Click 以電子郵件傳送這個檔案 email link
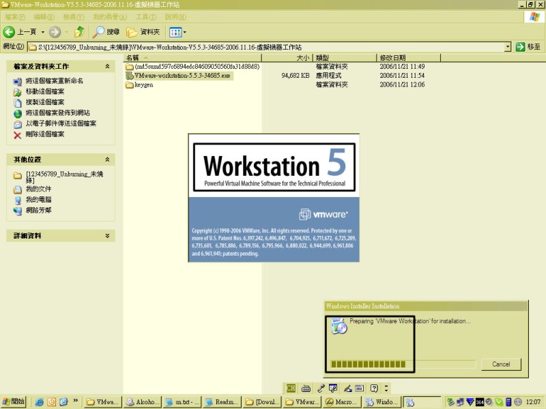Screen dimensions: 546x409 tap(61, 123)
